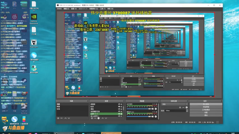Toggle visibility of the second source row

119,107
